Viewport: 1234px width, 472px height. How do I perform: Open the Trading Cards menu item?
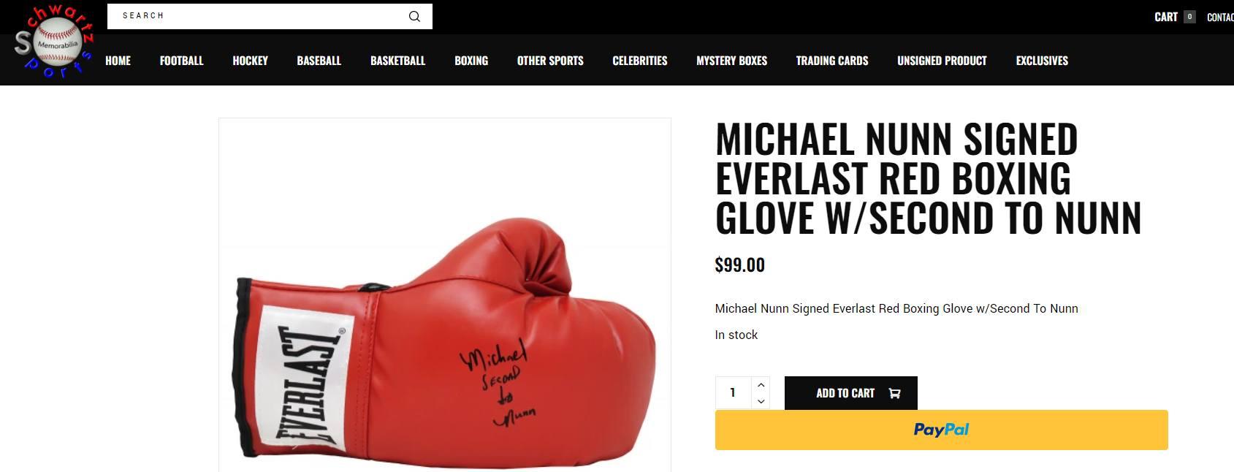(x=832, y=61)
